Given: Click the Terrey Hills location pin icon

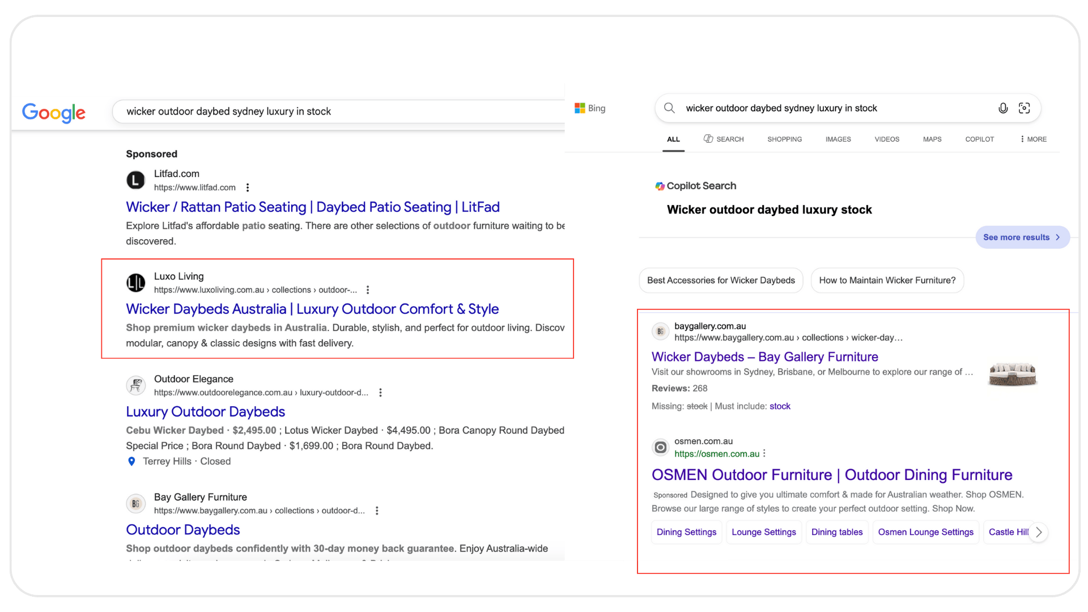Looking at the screenshot, I should tap(131, 461).
